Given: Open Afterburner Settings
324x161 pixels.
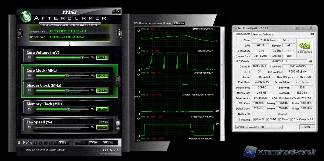Looking at the screenshot, I should (109, 143).
